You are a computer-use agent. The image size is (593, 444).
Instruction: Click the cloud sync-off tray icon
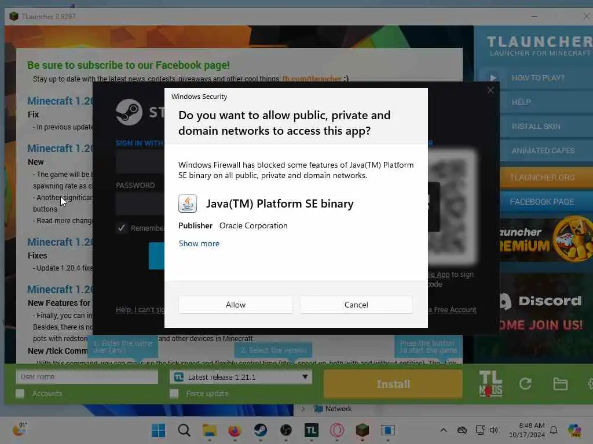[462, 430]
